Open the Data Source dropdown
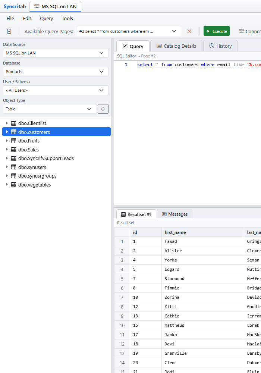This screenshot has width=261, height=373. click(x=56, y=53)
